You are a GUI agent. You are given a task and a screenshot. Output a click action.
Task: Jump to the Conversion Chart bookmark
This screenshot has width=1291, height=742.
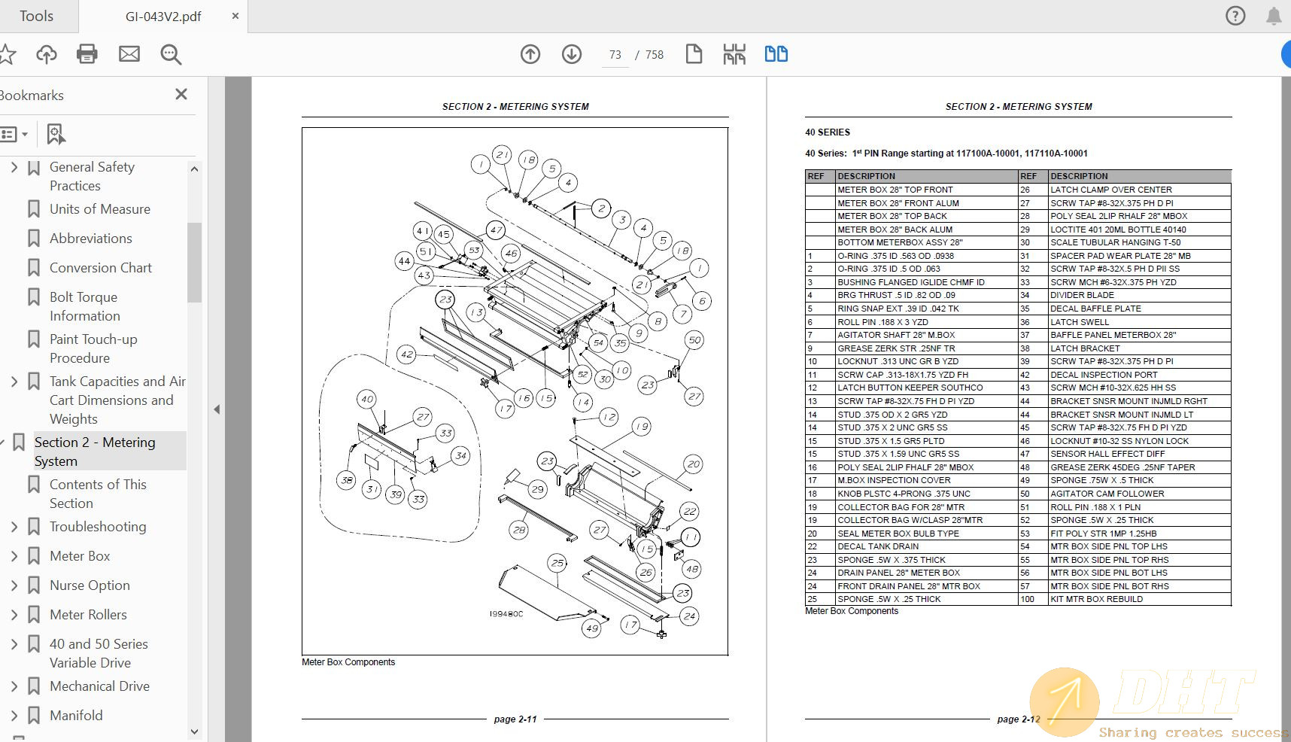100,267
